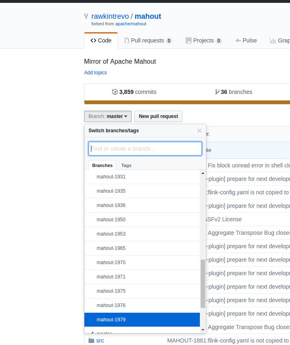Click the Projects board icon
Image resolution: width=290 pixels, height=345 pixels.
click(x=188, y=40)
